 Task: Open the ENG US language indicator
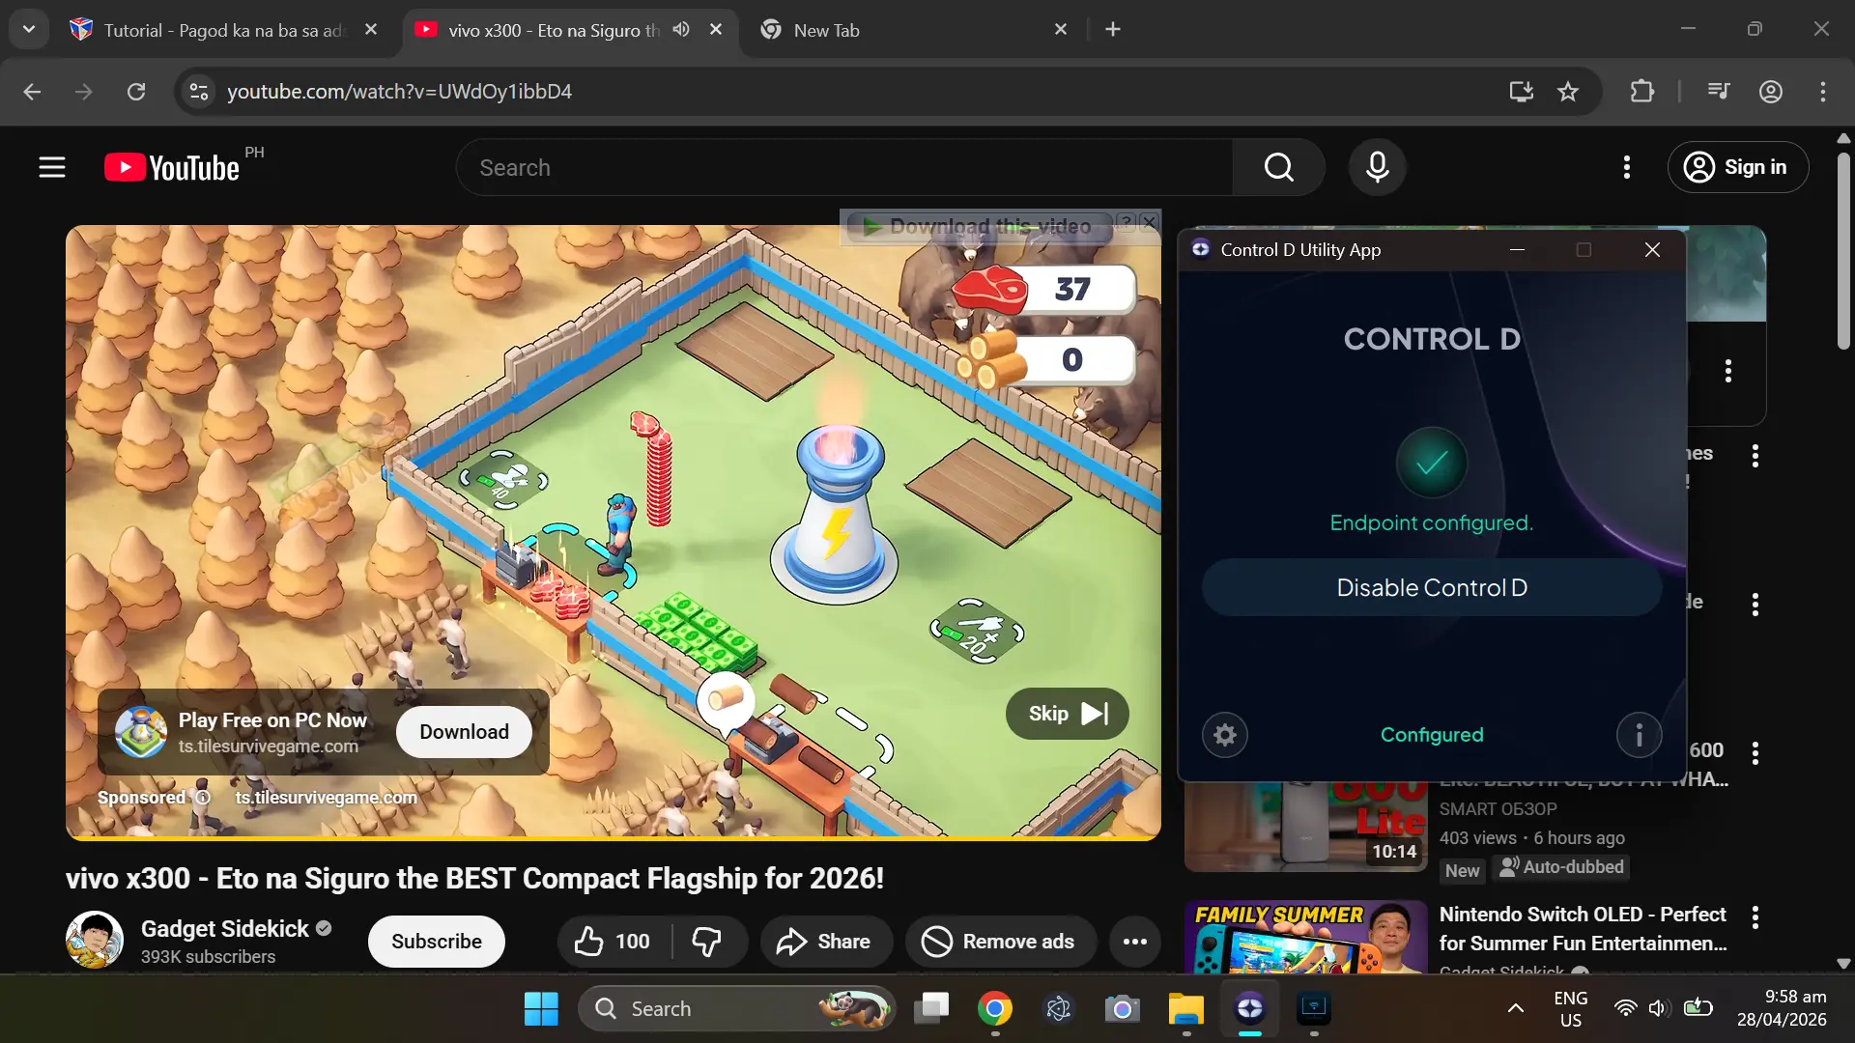pyautogui.click(x=1571, y=1009)
